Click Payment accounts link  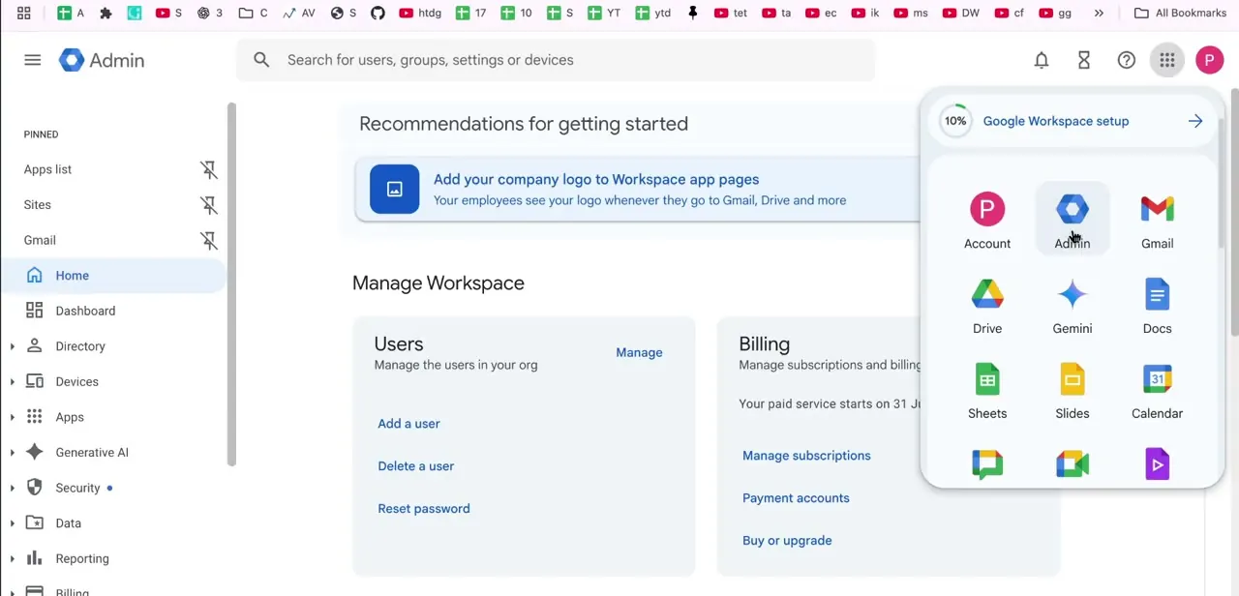coord(796,498)
